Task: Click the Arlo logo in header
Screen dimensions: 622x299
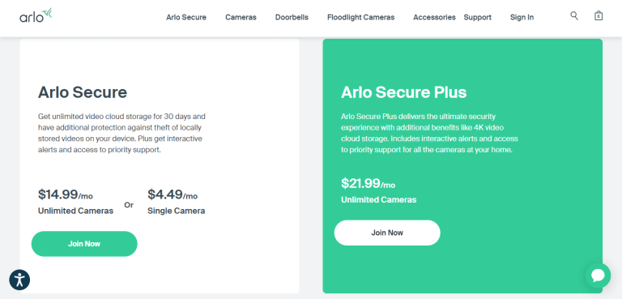Action: coord(36,15)
